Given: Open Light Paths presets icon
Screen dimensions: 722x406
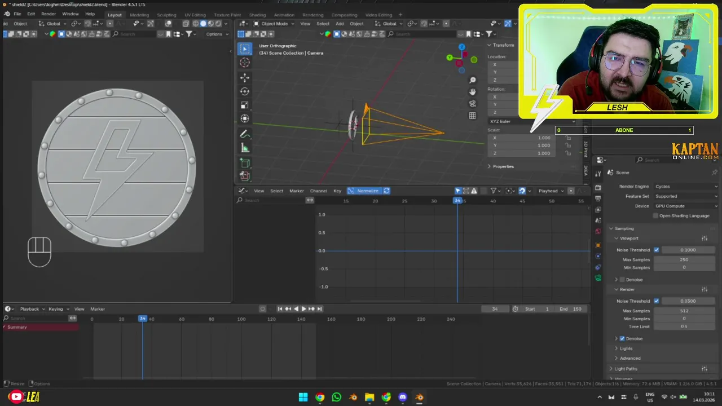Looking at the screenshot, I should click(x=705, y=369).
